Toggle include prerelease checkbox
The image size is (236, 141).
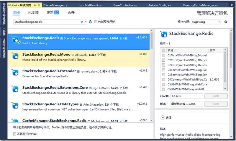tap(96, 22)
